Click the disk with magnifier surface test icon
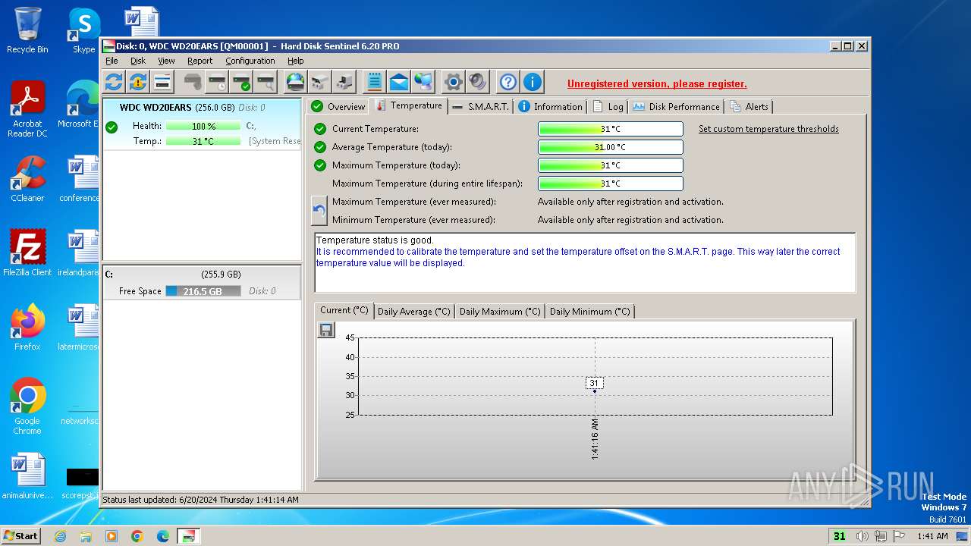Viewport: 971px width, 546px height. tap(266, 82)
